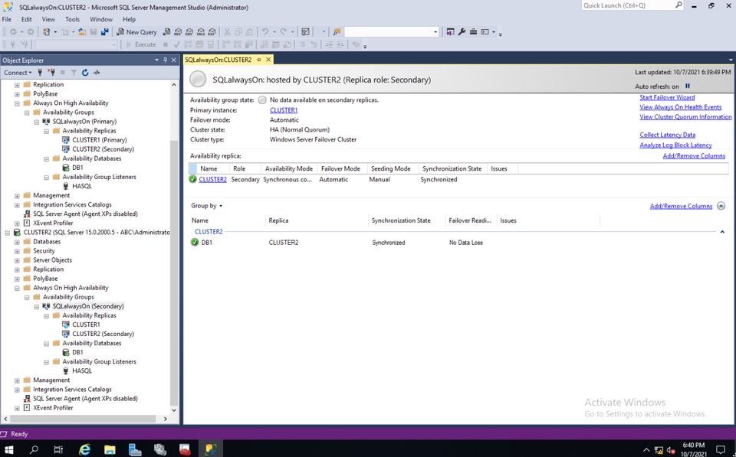Screen dimensions: 736x457
Task: Click the Object Explorer vertical scrollbar
Action: point(175,230)
